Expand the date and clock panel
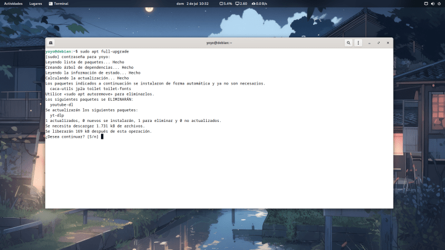The height and width of the screenshot is (250, 445). click(x=192, y=4)
